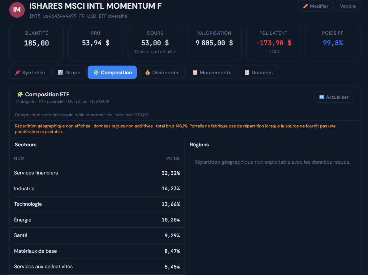Screen dimensions: 368x275
Task: Select the Santé sector row
Action: pyautogui.click(x=97, y=235)
